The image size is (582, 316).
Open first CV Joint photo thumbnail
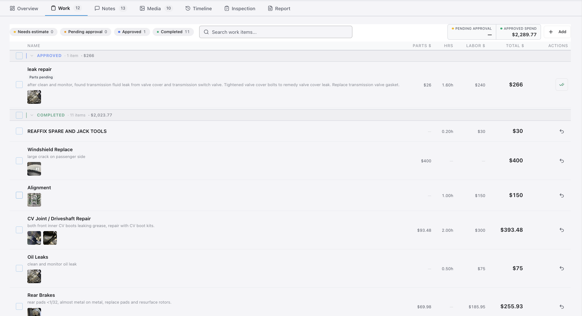tap(34, 238)
